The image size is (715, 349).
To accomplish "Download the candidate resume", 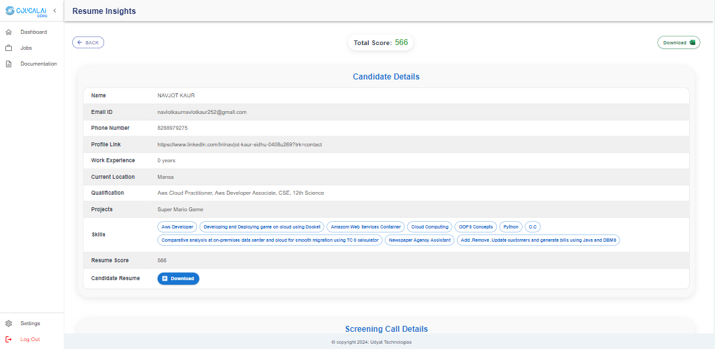I will pyautogui.click(x=178, y=279).
